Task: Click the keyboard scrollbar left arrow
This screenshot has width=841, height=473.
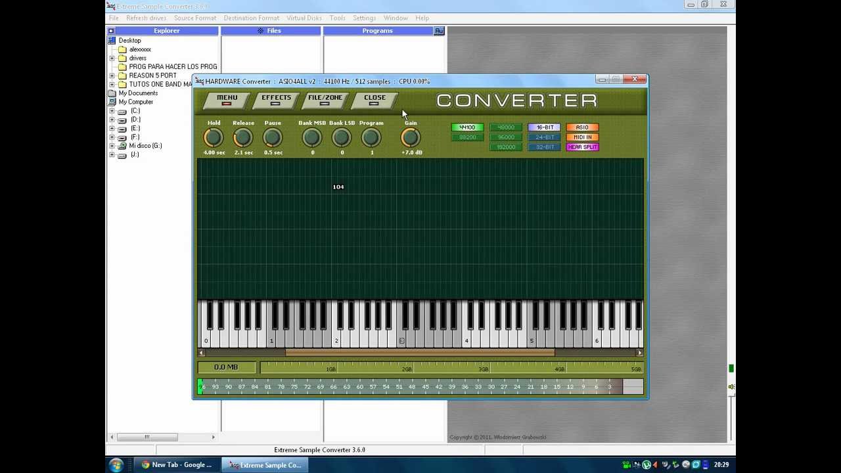Action: click(202, 353)
